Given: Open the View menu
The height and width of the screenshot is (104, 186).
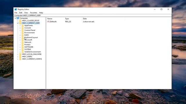Looking at the screenshot, I should click(26, 13).
